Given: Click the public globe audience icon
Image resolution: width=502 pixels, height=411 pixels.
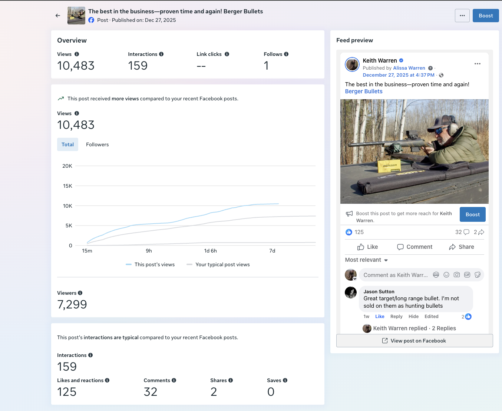Looking at the screenshot, I should 441,75.
